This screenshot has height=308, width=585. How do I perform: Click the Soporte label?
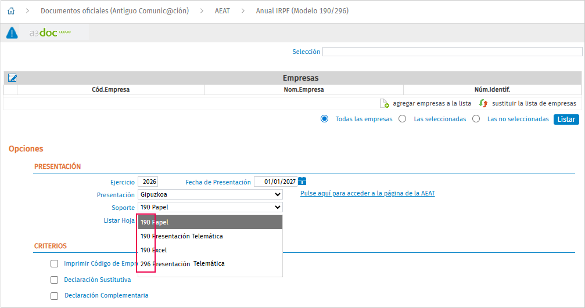[123, 208]
